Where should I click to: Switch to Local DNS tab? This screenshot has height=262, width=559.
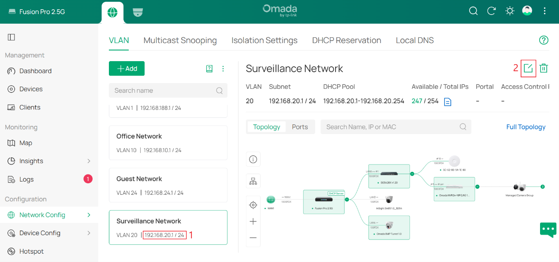[415, 40]
